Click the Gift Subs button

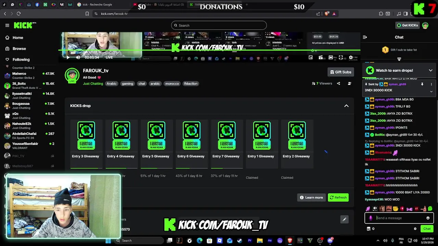pos(340,72)
